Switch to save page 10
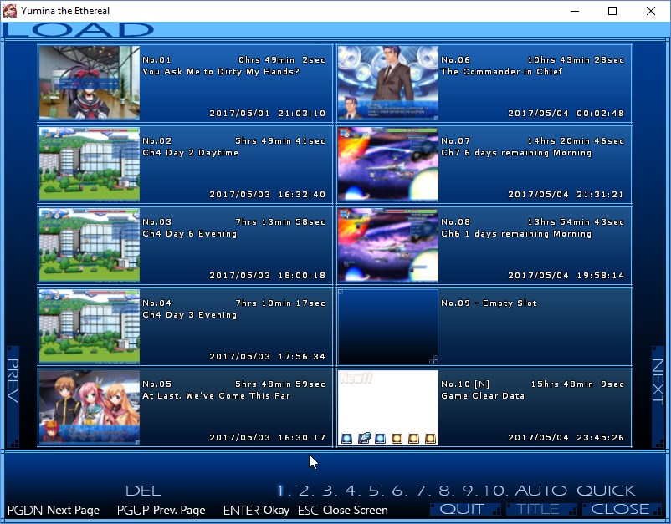The height and width of the screenshot is (524, 671). [x=494, y=491]
